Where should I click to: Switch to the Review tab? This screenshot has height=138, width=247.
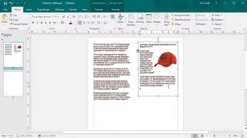coord(73,10)
